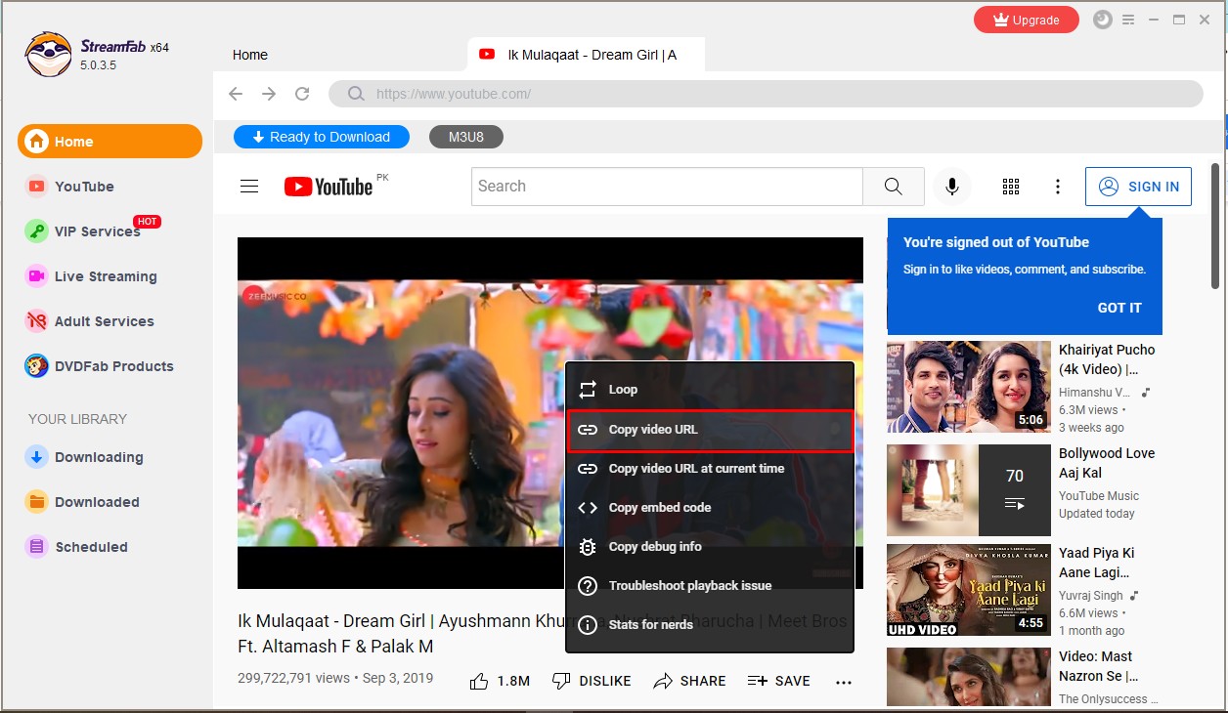
Task: Click the Himanshu V... channel name
Action: [x=1095, y=393]
